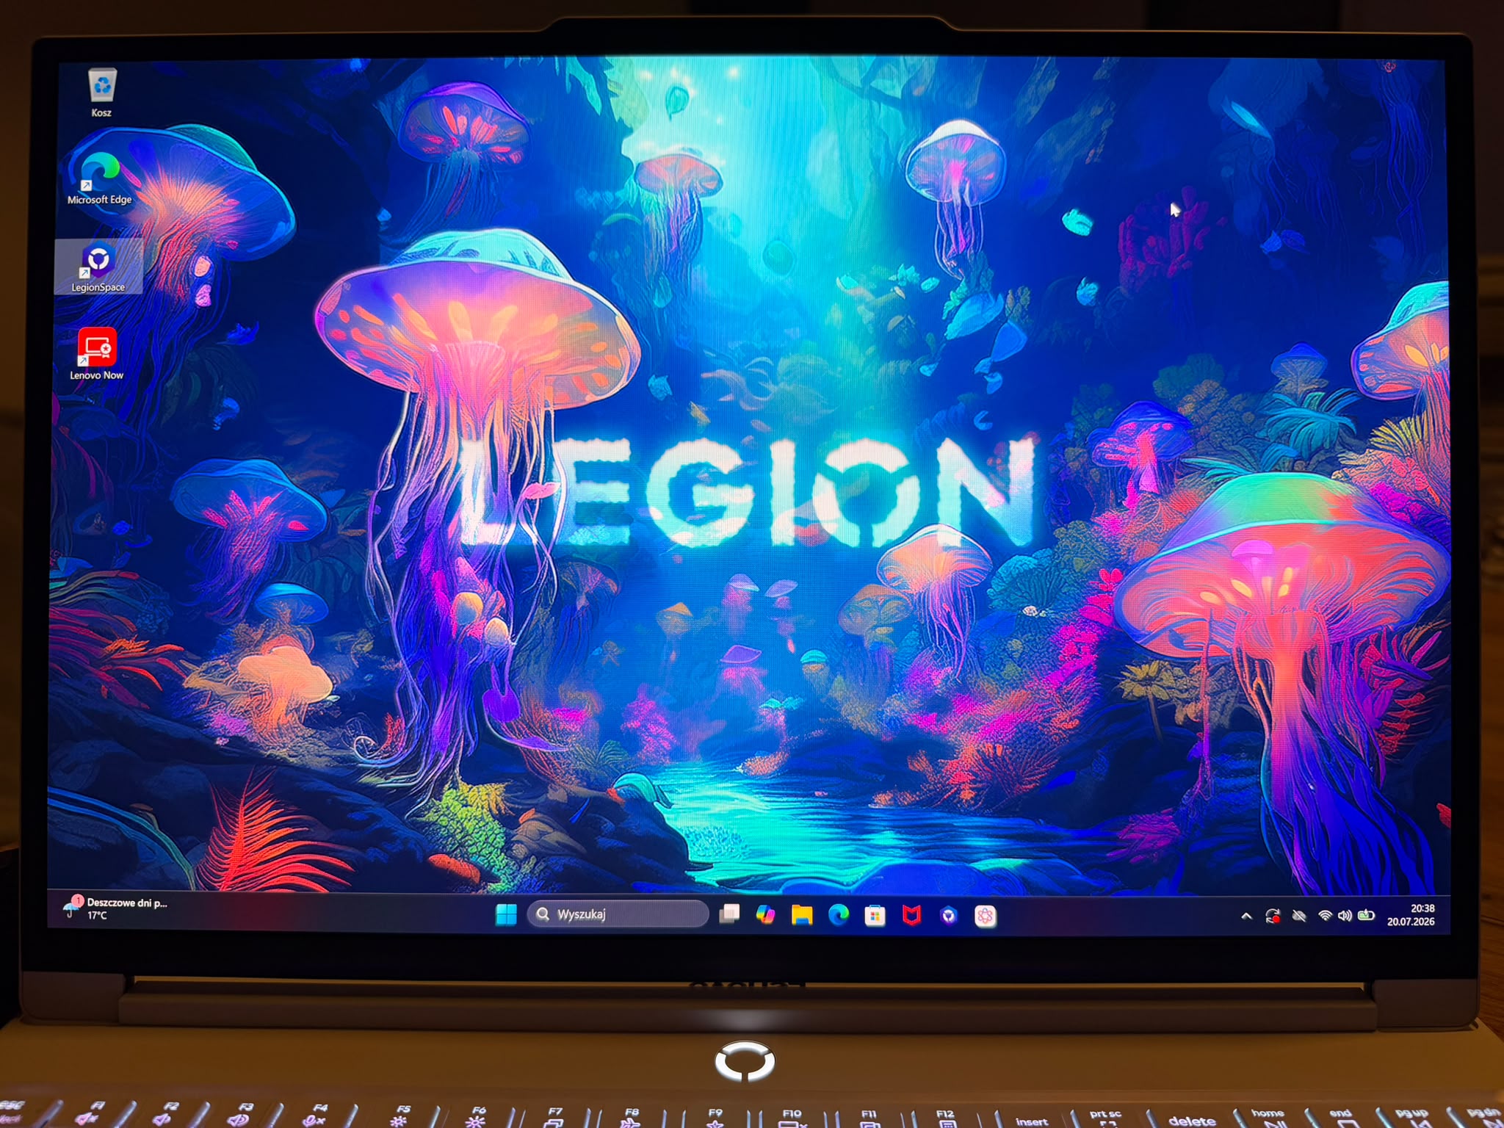
Task: Open Legion Space from the taskbar
Action: (x=949, y=915)
